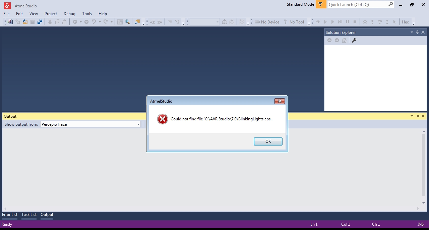Viewport: 429px width, 230px height.
Task: Click the Quick Launch search field
Action: (x=360, y=4)
